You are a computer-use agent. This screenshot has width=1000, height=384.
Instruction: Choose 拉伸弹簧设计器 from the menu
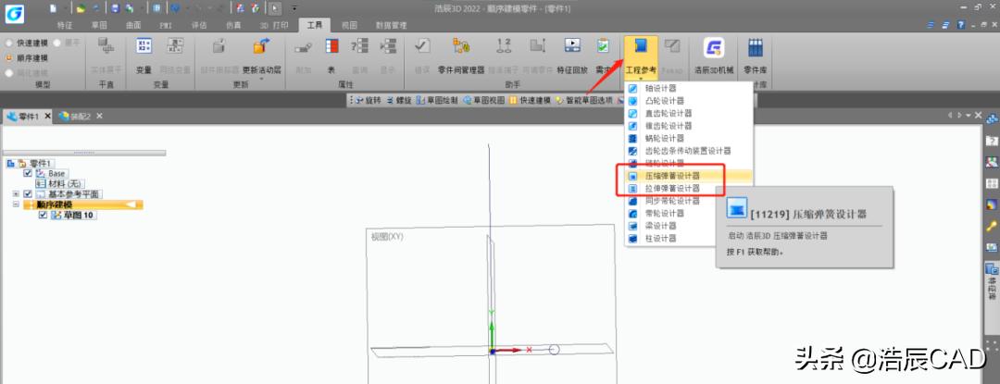click(x=689, y=189)
